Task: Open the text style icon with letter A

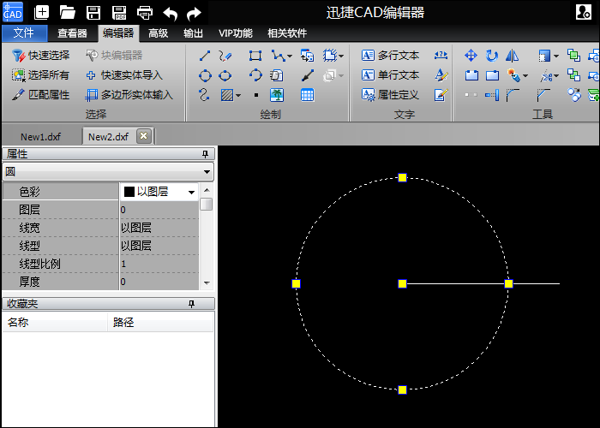Action: (x=441, y=75)
